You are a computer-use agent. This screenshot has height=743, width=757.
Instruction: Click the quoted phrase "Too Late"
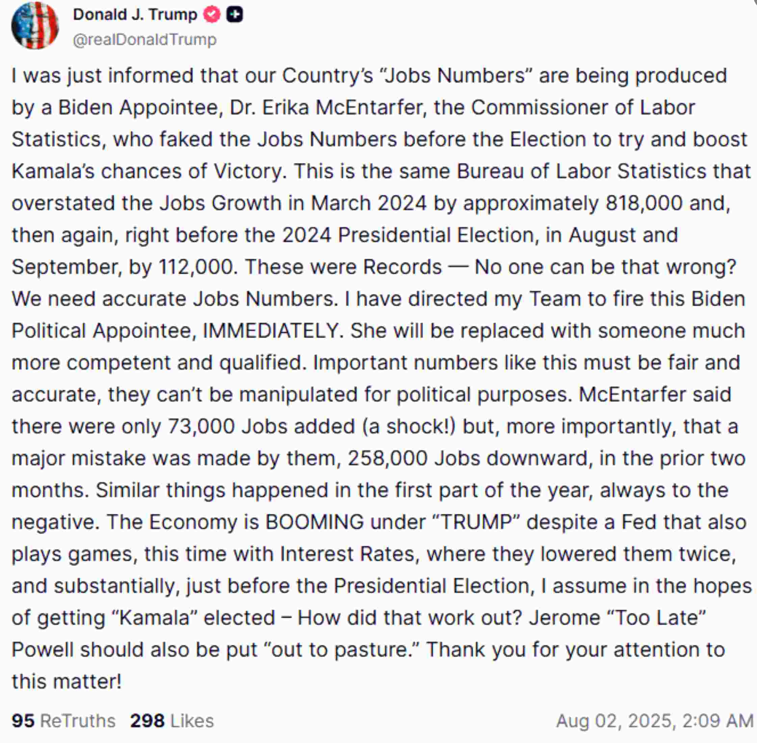(x=657, y=618)
